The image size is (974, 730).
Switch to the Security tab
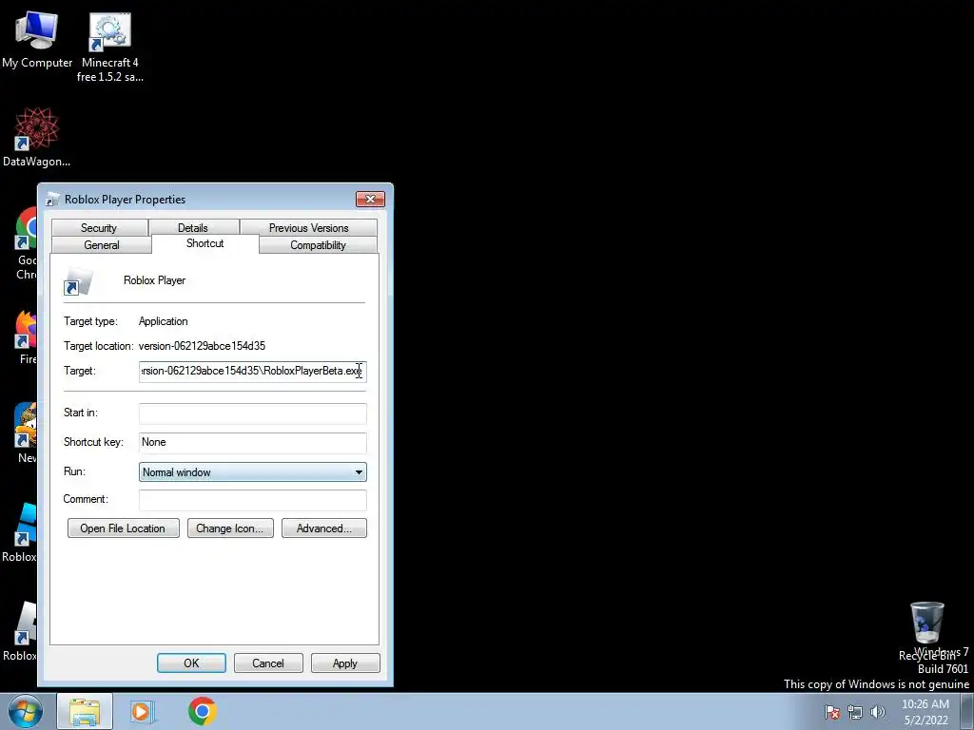pos(99,228)
